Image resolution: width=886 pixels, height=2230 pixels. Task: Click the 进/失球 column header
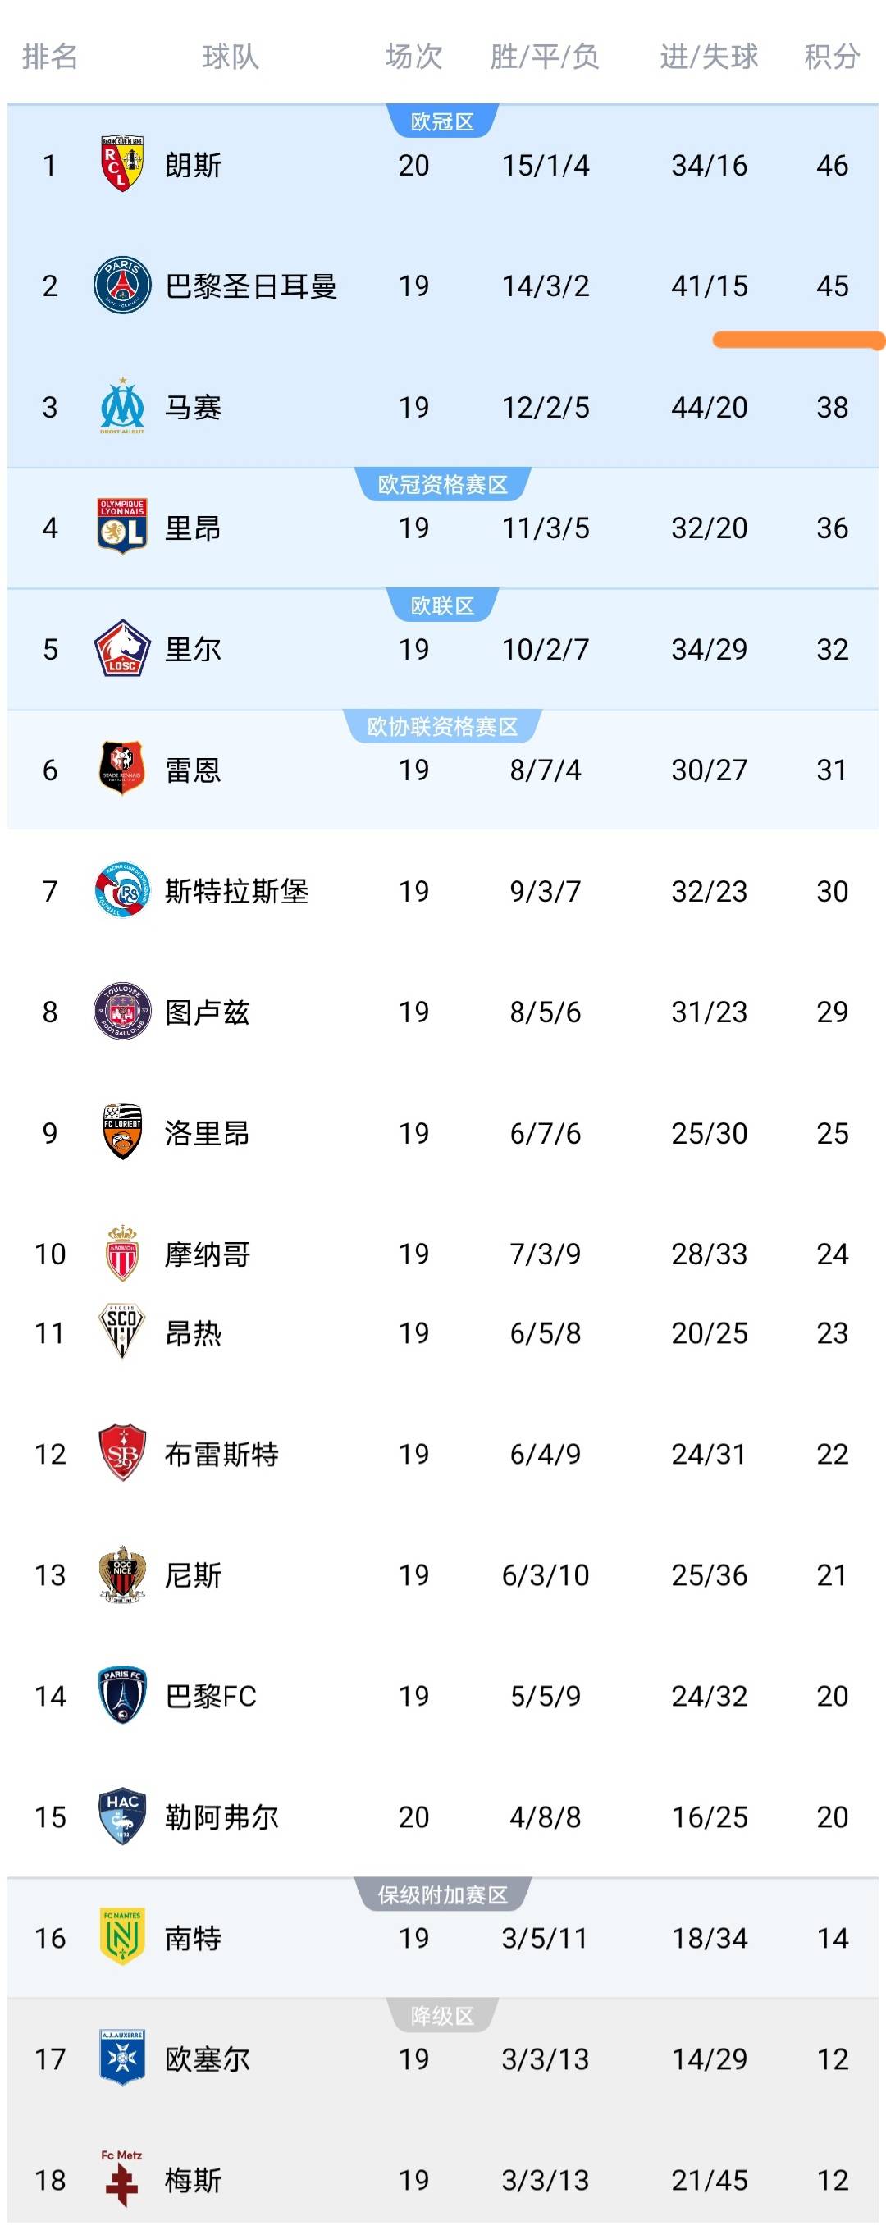click(709, 57)
